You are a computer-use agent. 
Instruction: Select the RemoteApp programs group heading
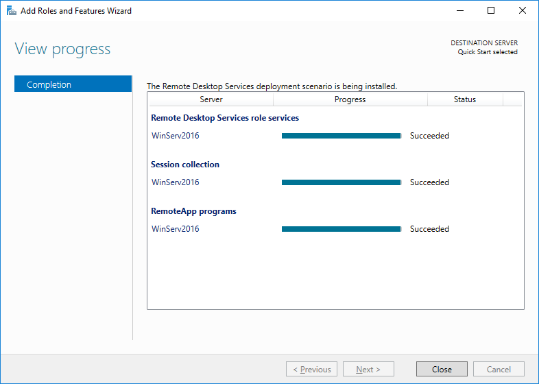point(193,211)
